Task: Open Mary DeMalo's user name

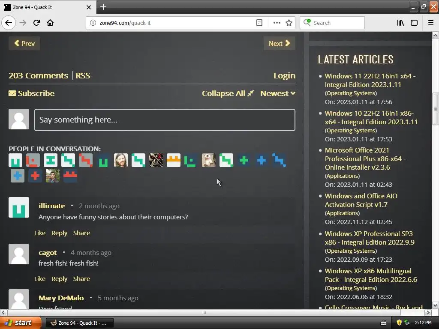Action: pos(61,298)
